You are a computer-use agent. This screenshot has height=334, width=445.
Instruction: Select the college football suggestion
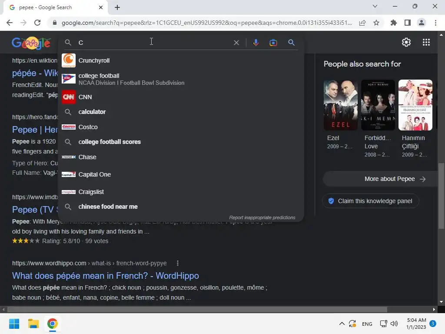pos(181,79)
